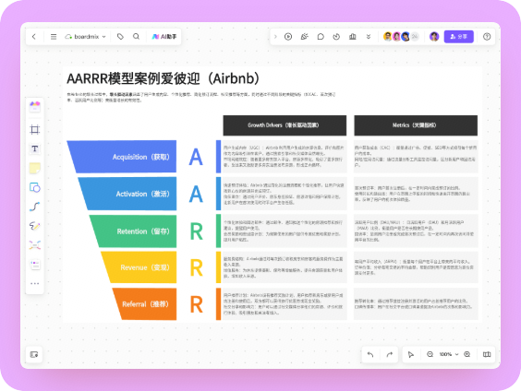Go back using the left arrow
This screenshot has width=521, height=391.
pos(34,37)
